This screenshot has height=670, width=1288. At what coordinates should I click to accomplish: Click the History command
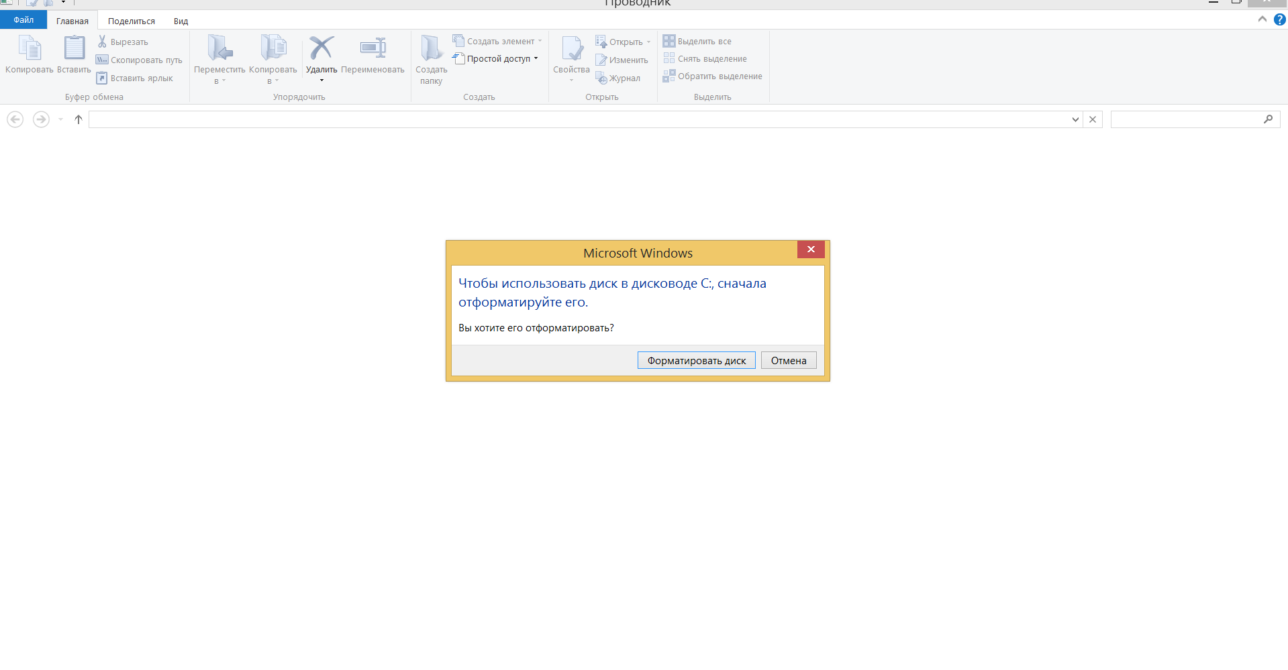[618, 78]
